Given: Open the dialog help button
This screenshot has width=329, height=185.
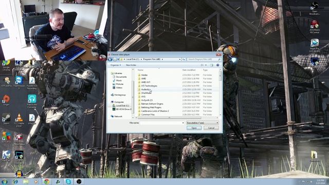Looking at the screenshot, I should (218, 65).
